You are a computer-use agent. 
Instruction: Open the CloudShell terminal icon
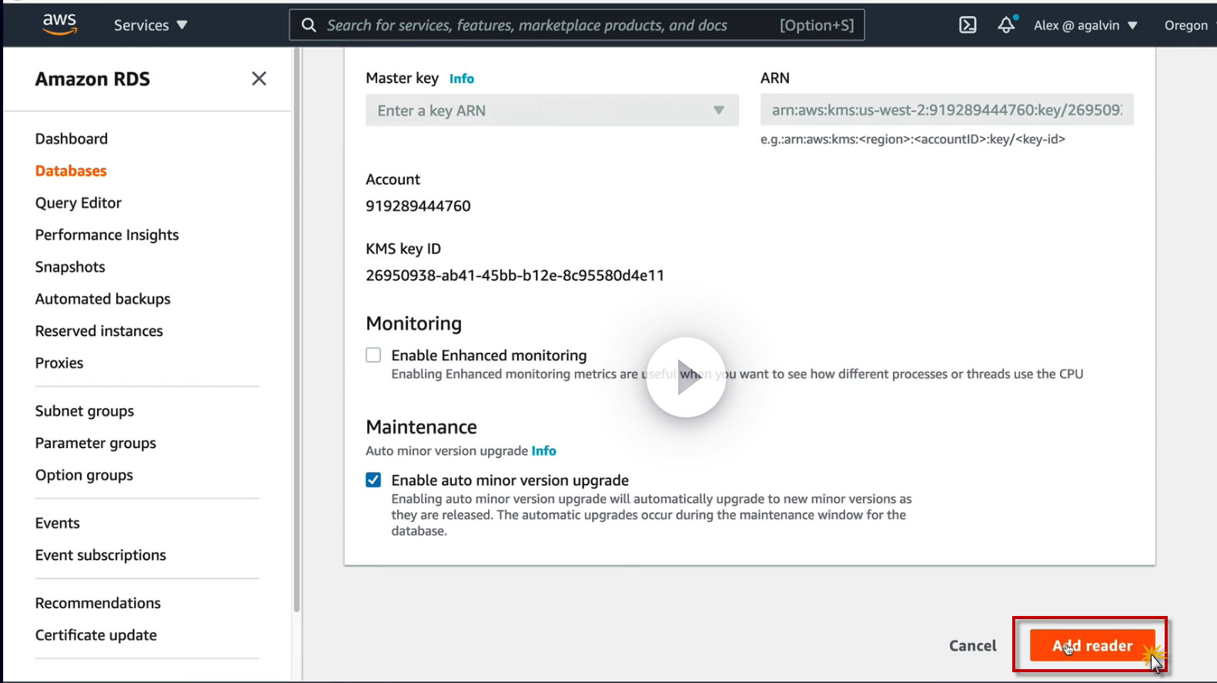point(968,25)
